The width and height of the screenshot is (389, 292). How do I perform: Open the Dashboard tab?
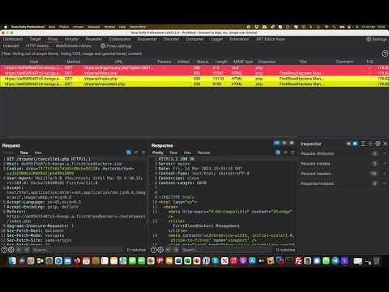[13, 39]
